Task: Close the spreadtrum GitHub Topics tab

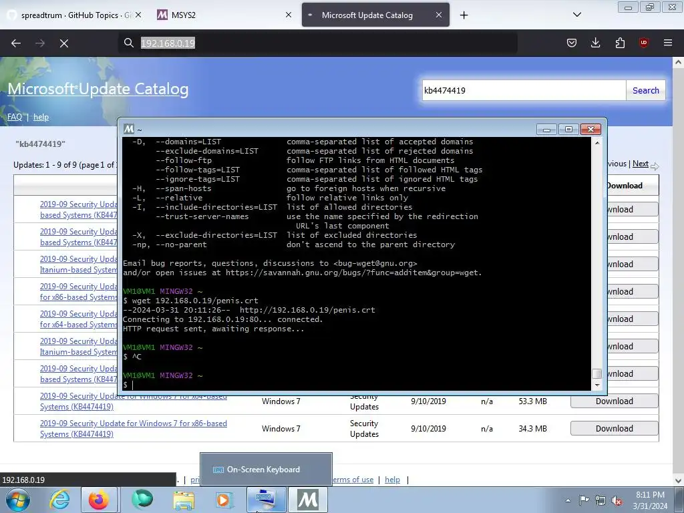Action: coord(138,15)
